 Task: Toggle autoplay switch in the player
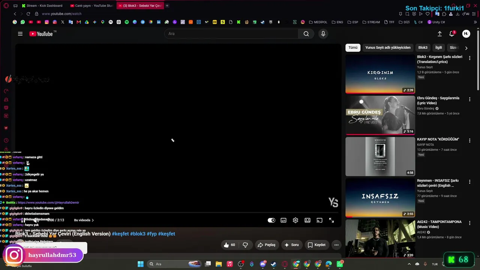(271, 220)
